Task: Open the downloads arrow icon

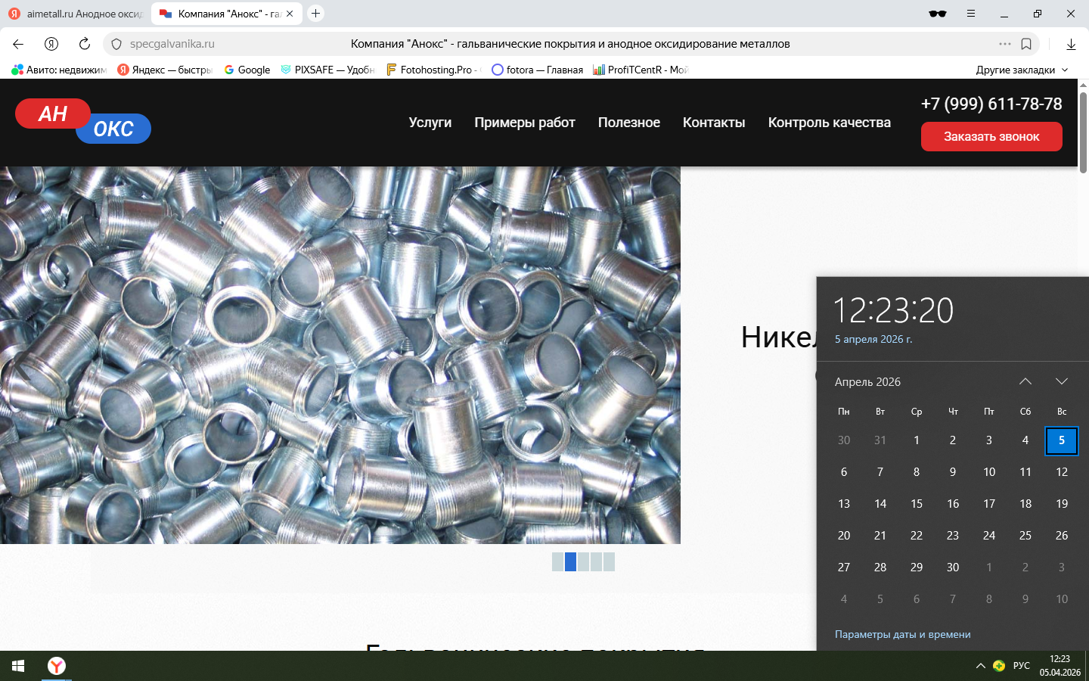Action: pos(1071,44)
